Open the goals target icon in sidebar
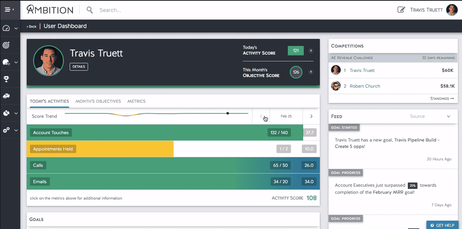Image resolution: width=462 pixels, height=229 pixels. [x=5, y=45]
